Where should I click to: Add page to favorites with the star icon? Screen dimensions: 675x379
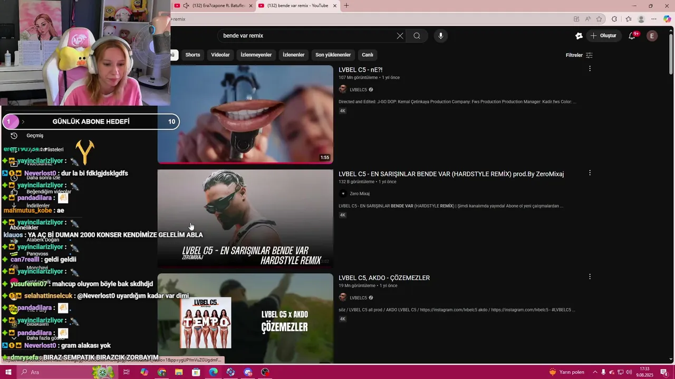599,19
